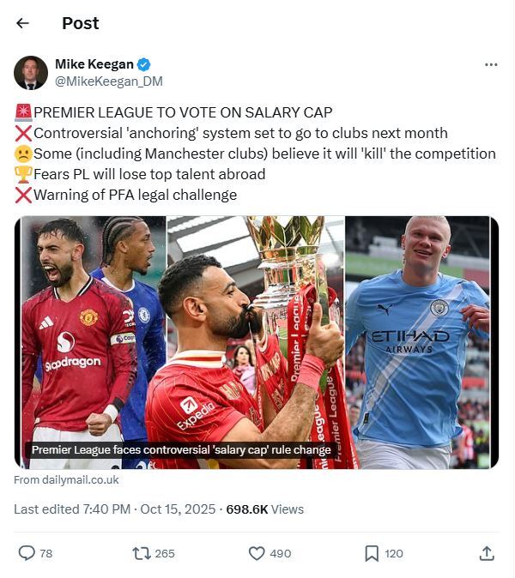
Task: Follow the From dailymail.co.uk link
Action: pyautogui.click(x=66, y=480)
